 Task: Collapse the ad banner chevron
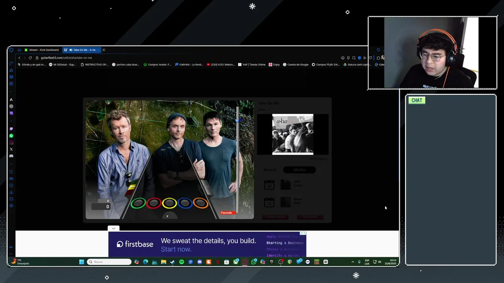point(113,228)
